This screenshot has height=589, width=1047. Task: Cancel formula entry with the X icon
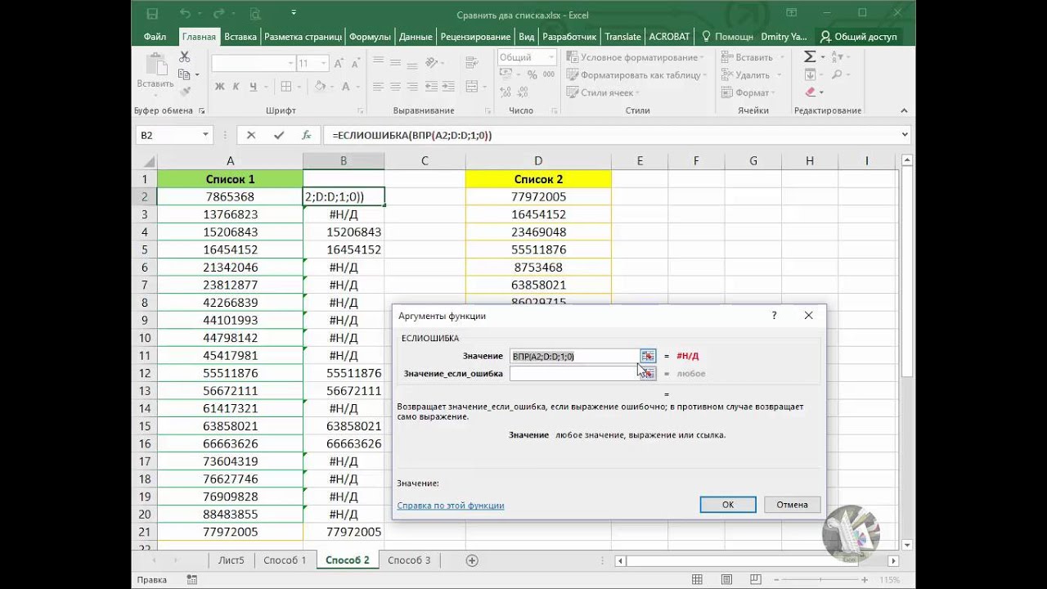point(251,135)
